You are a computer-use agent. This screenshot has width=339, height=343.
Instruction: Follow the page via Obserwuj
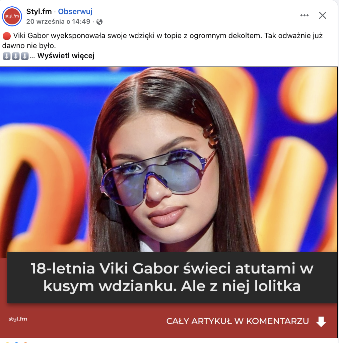75,11
